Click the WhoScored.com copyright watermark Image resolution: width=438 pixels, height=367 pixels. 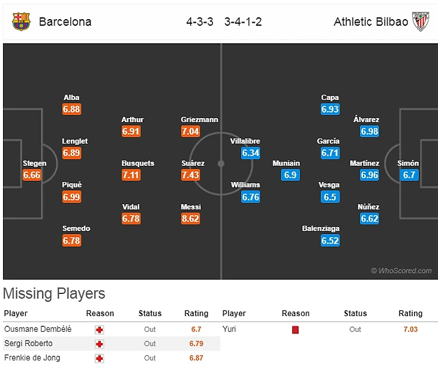coord(401,271)
